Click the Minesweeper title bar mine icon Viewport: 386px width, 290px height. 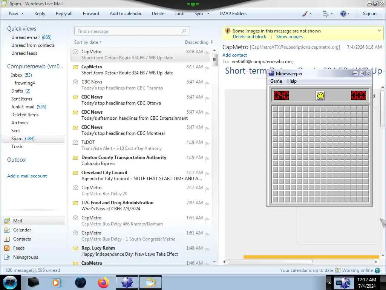click(271, 73)
